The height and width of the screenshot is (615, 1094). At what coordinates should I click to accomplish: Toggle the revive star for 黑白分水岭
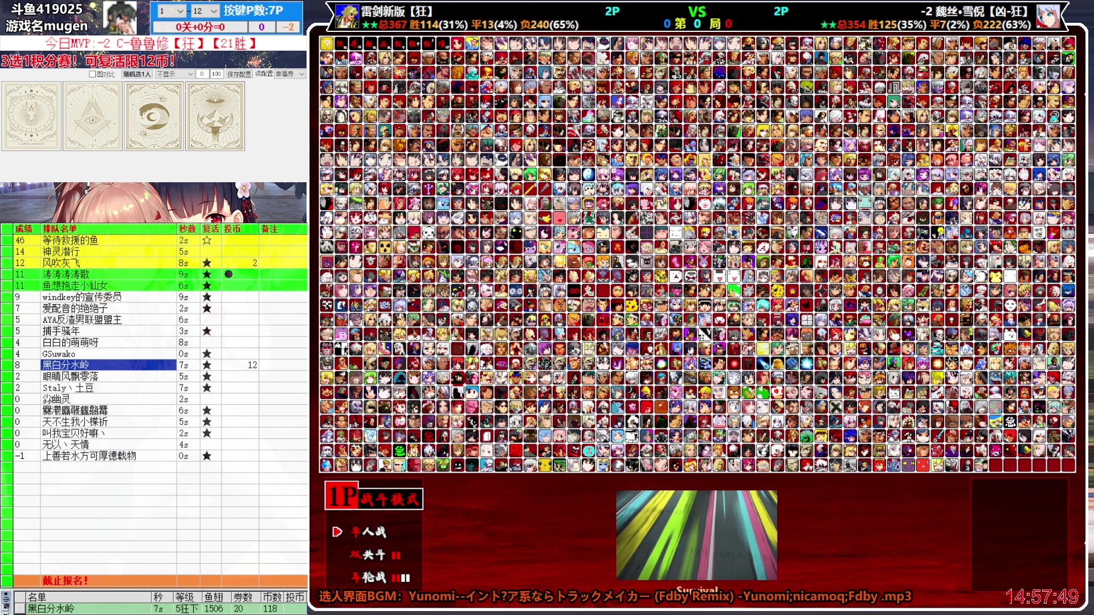(207, 365)
